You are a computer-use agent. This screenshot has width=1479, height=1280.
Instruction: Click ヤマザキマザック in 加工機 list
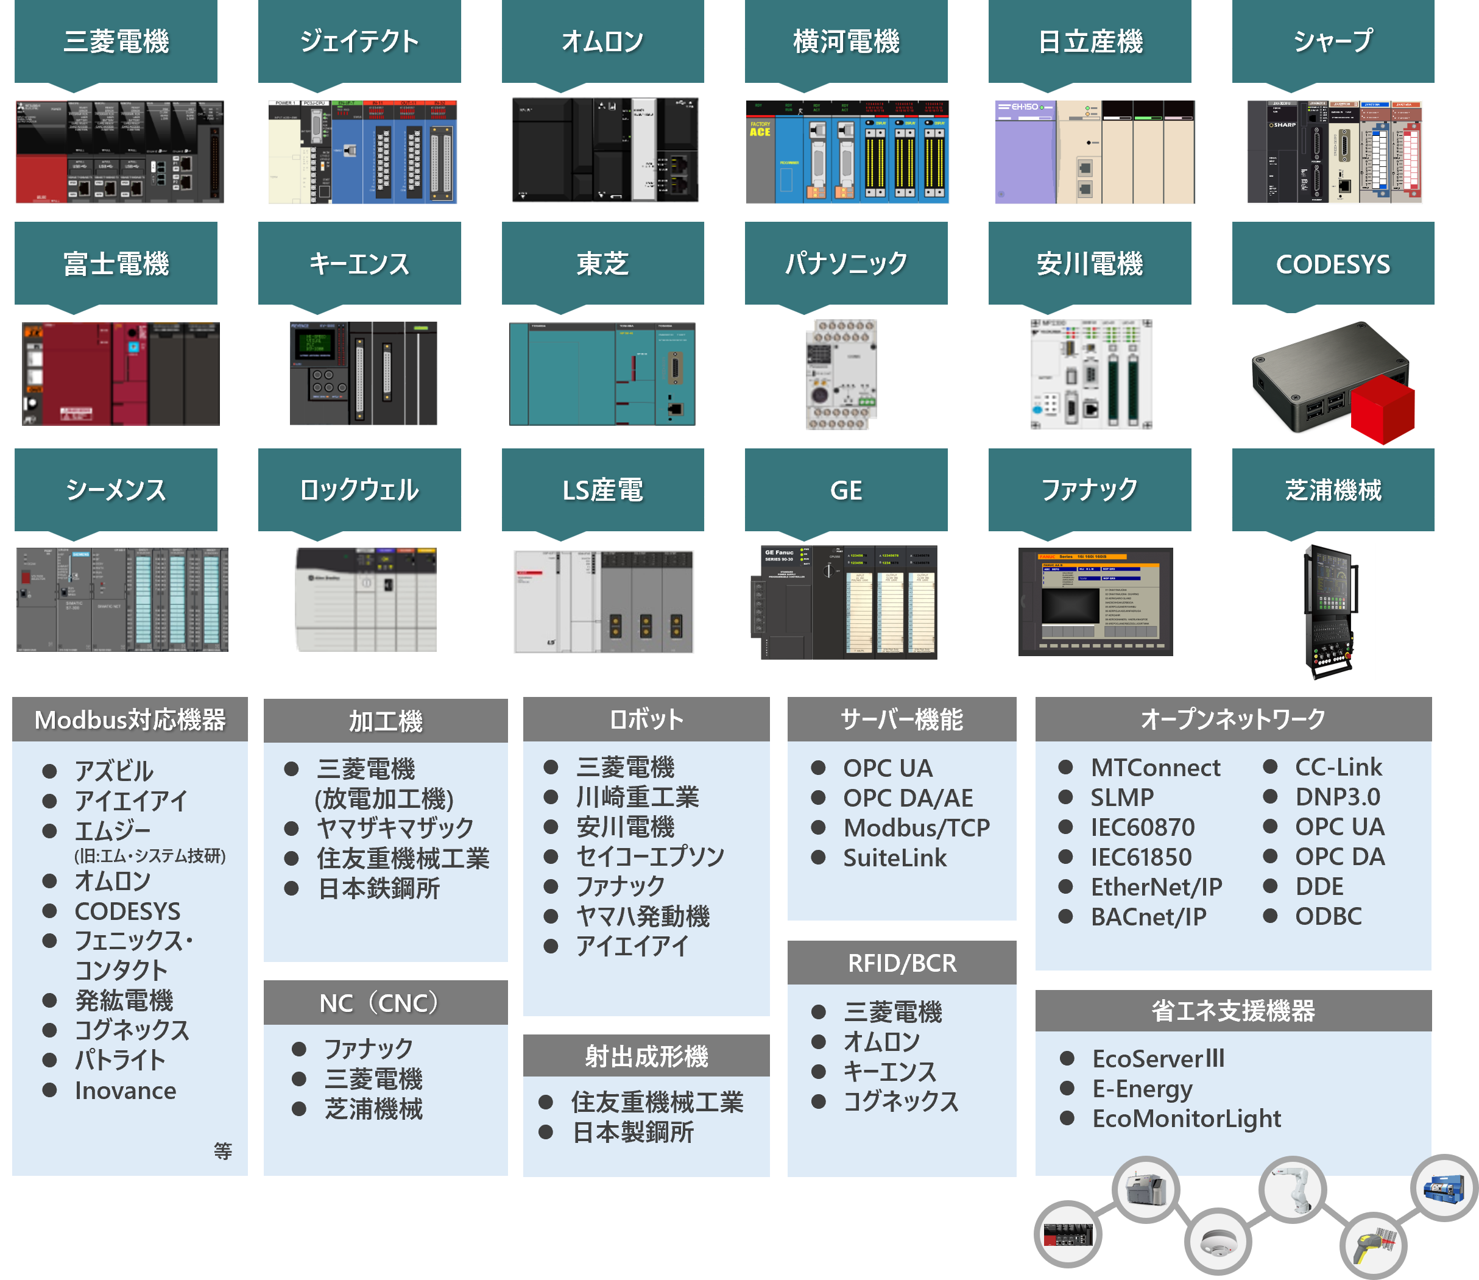[395, 828]
